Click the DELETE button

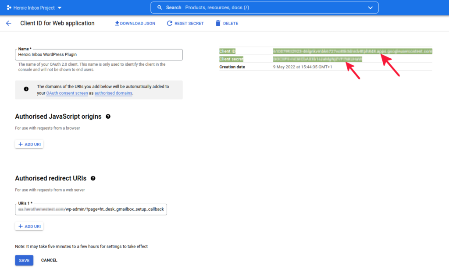(x=227, y=24)
